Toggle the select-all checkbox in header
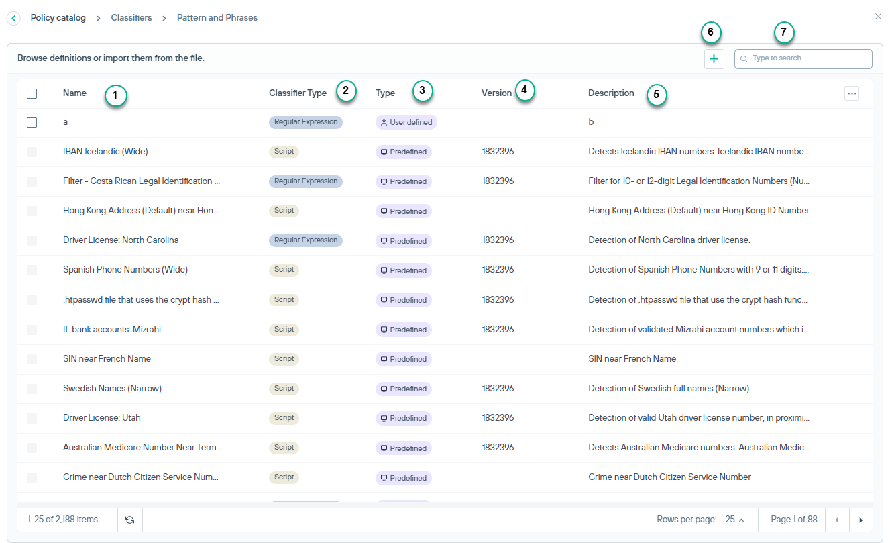 32,94
